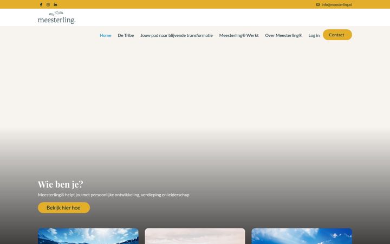Select Log in menu item
The image size is (390, 244).
pyautogui.click(x=314, y=35)
